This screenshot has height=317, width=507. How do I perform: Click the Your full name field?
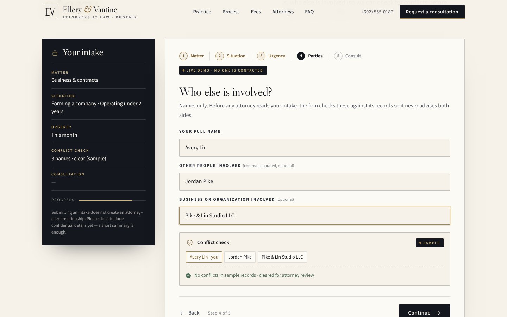tap(315, 148)
